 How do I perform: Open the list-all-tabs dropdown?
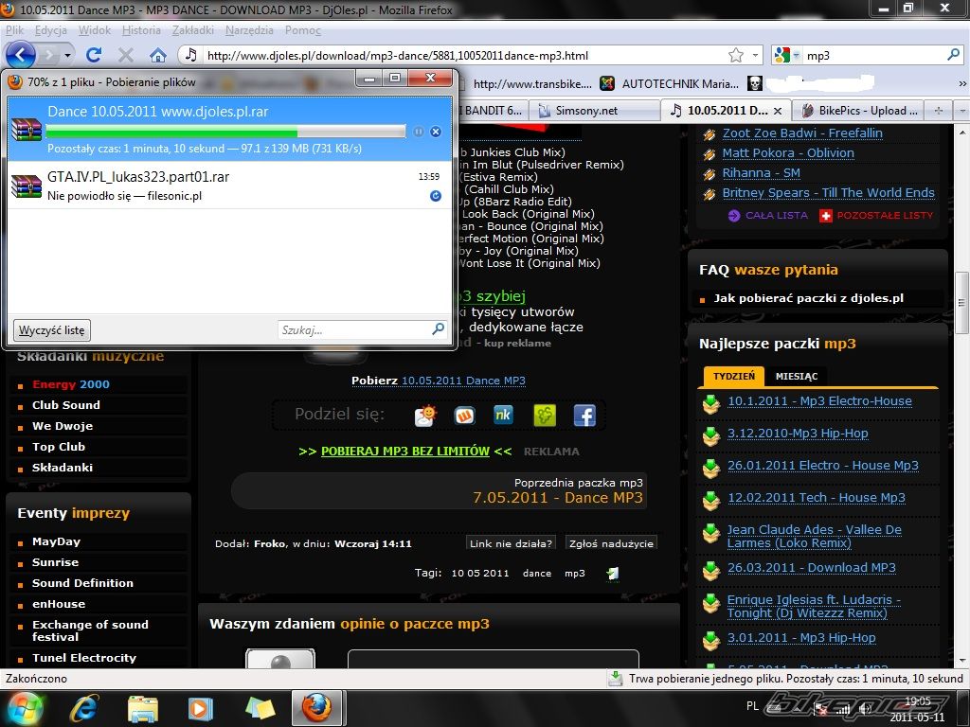[x=959, y=111]
